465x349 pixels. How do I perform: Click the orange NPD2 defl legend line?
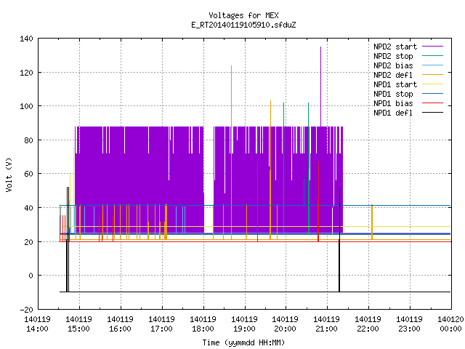tap(433, 74)
